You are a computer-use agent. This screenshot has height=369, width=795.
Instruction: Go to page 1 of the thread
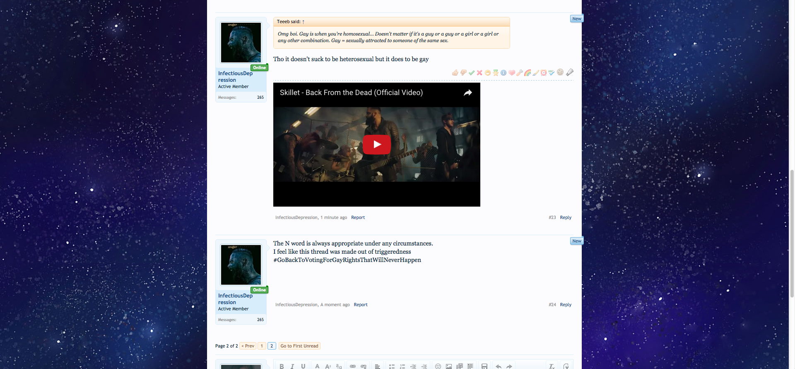click(x=262, y=346)
